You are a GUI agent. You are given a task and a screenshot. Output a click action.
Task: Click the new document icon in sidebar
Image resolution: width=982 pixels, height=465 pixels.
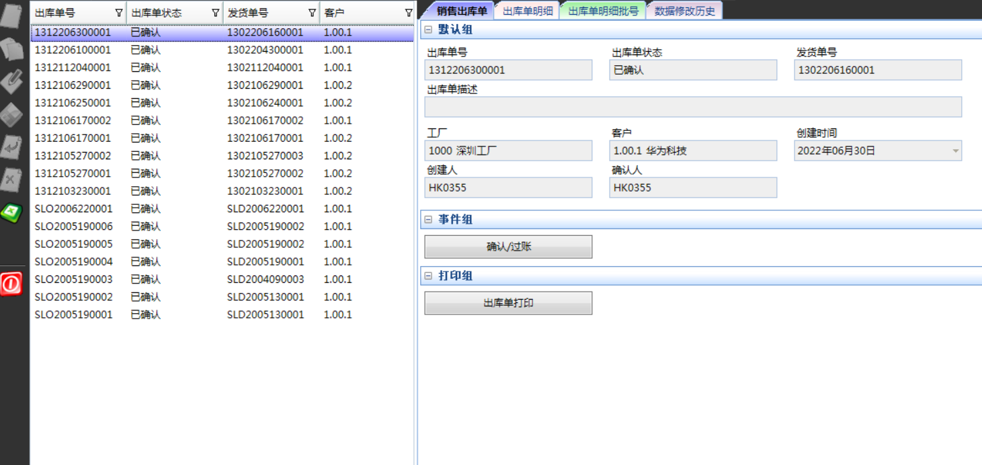coord(11,15)
